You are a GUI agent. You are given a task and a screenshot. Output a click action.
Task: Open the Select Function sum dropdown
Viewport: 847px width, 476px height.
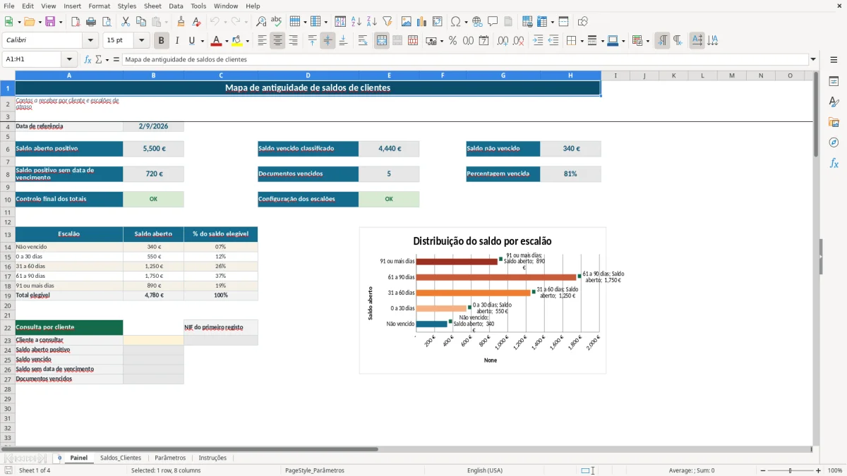click(108, 59)
